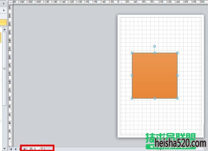
Task: Go to the last page tab button
Action: click(x=25, y=149)
